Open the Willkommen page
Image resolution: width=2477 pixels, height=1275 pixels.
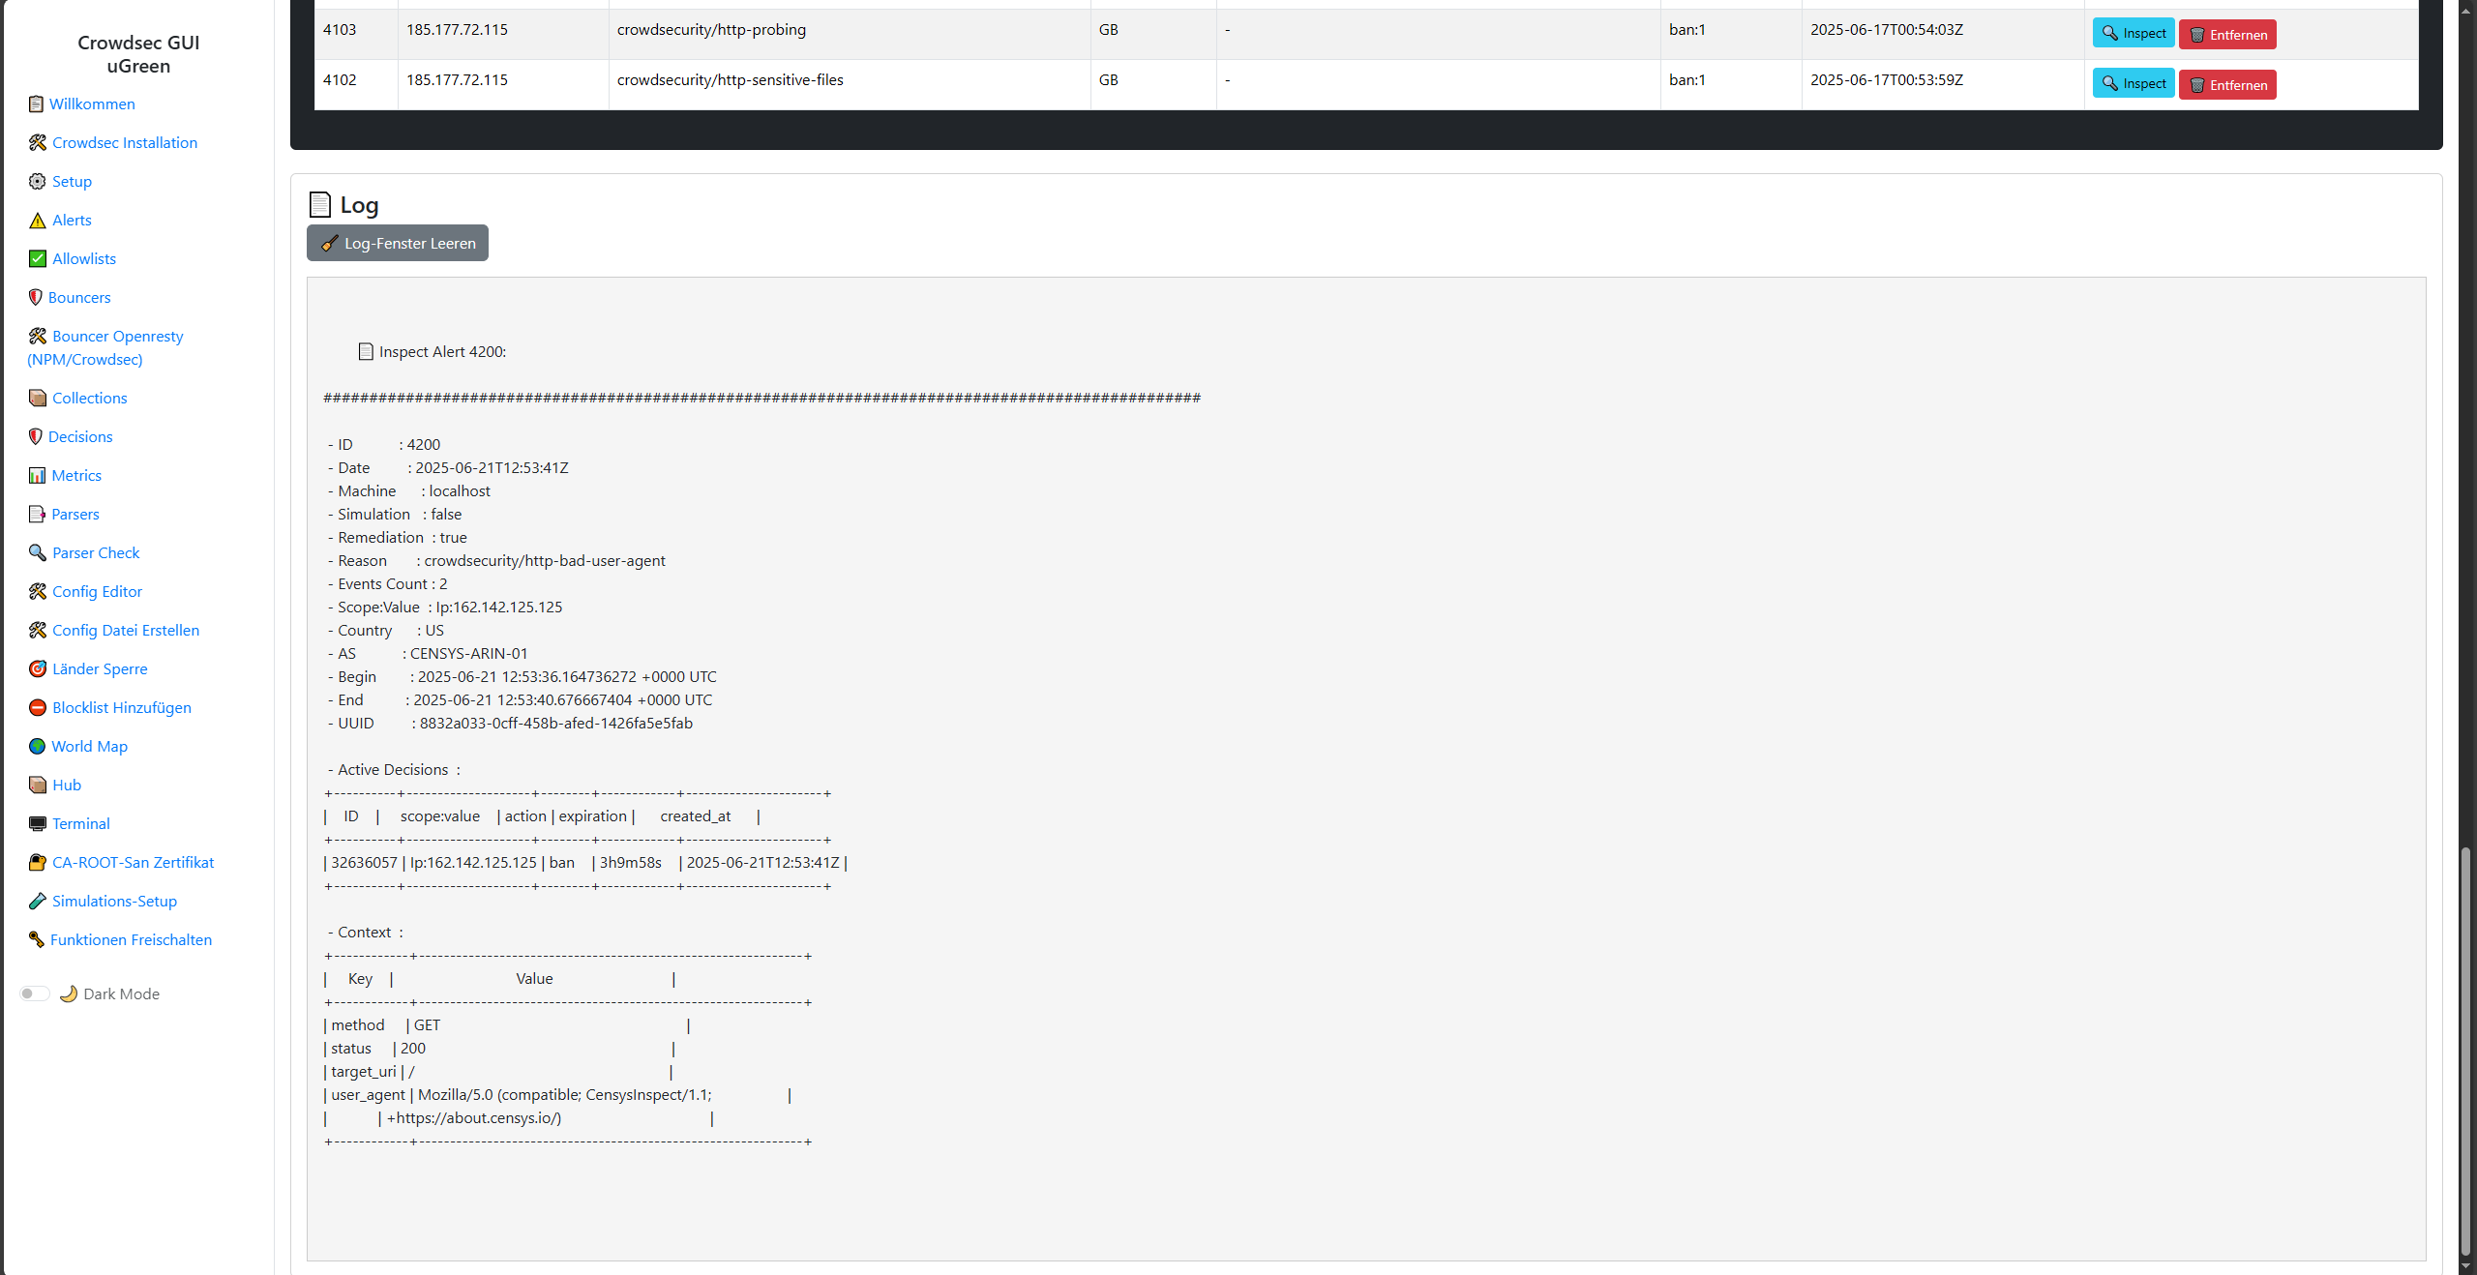(x=92, y=104)
